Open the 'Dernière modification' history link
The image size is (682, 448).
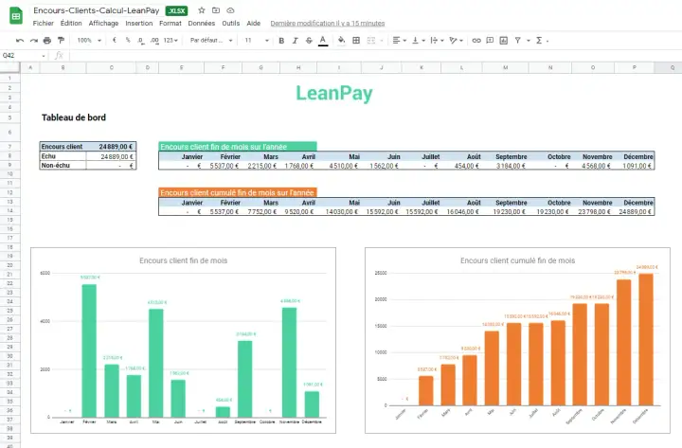click(x=328, y=24)
